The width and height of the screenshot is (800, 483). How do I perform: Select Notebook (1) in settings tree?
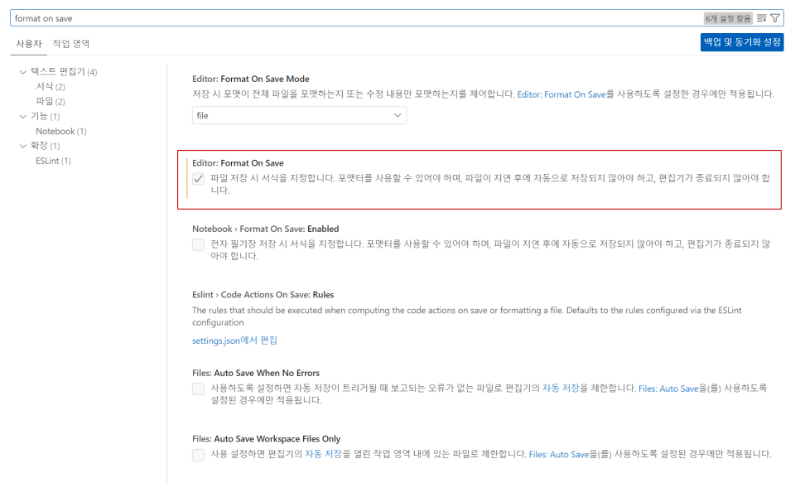61,131
